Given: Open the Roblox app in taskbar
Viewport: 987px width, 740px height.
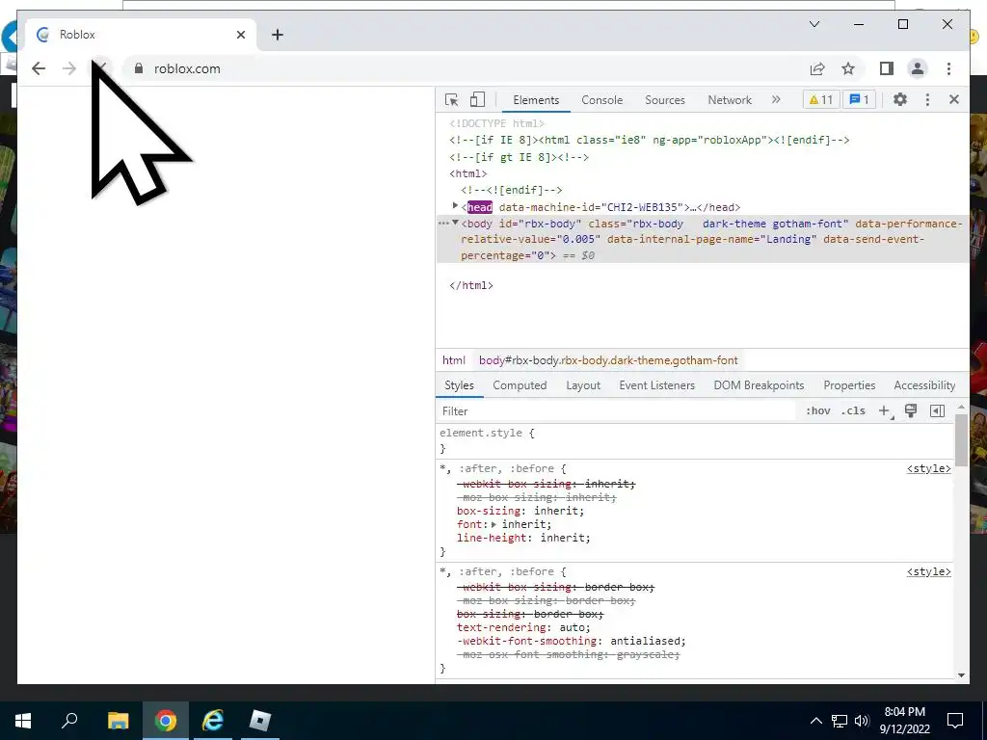Looking at the screenshot, I should point(259,721).
